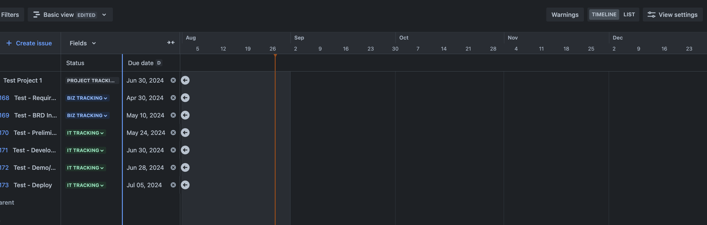Clear due date May 10, 2024
Viewport: 707px width, 225px height.
[x=173, y=115]
